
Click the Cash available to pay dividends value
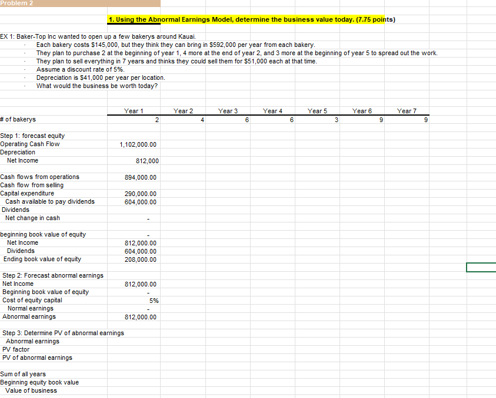click(x=134, y=201)
